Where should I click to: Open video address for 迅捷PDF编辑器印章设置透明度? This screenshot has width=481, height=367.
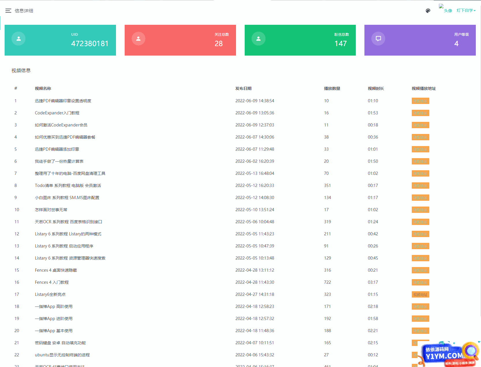420,101
